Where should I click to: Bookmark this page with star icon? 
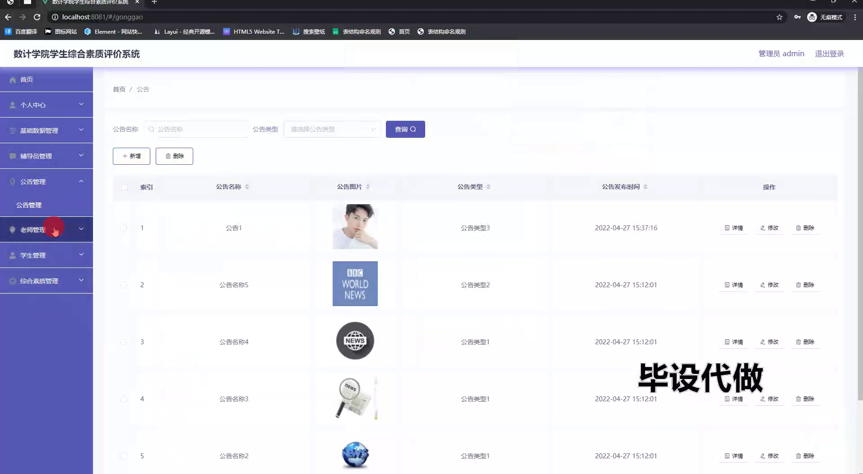(x=779, y=17)
